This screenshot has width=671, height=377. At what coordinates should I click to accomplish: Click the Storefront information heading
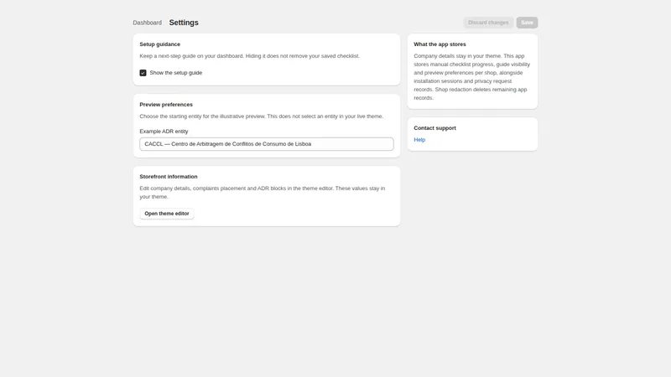pos(169,177)
